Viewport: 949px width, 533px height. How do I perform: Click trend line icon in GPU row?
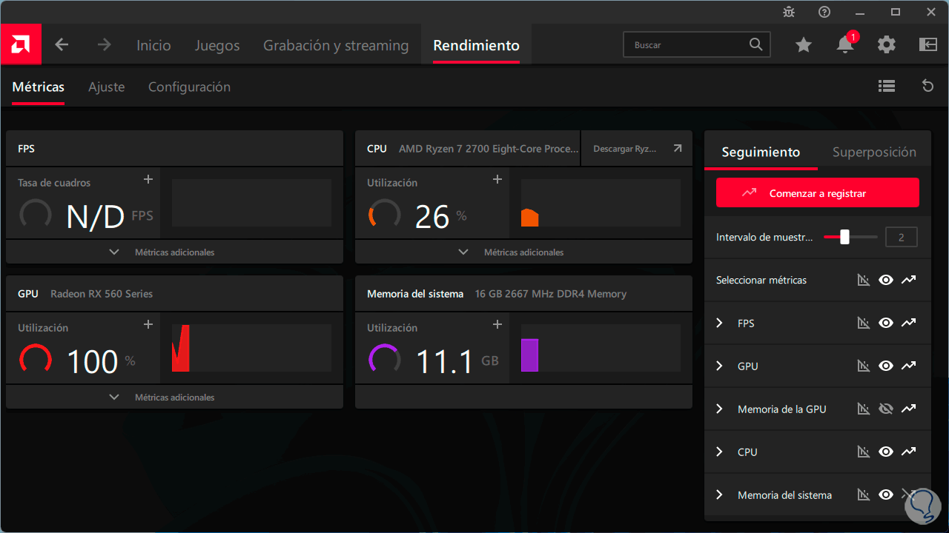pyautogui.click(x=909, y=366)
